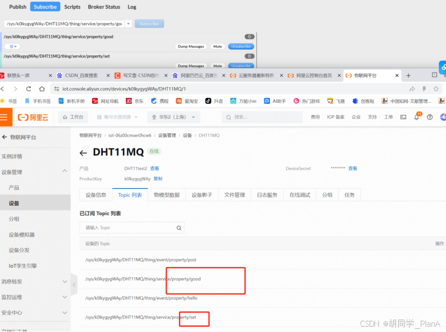Go back with the browser back arrow
Screen dimensions: 446x332
tap(3, 89)
